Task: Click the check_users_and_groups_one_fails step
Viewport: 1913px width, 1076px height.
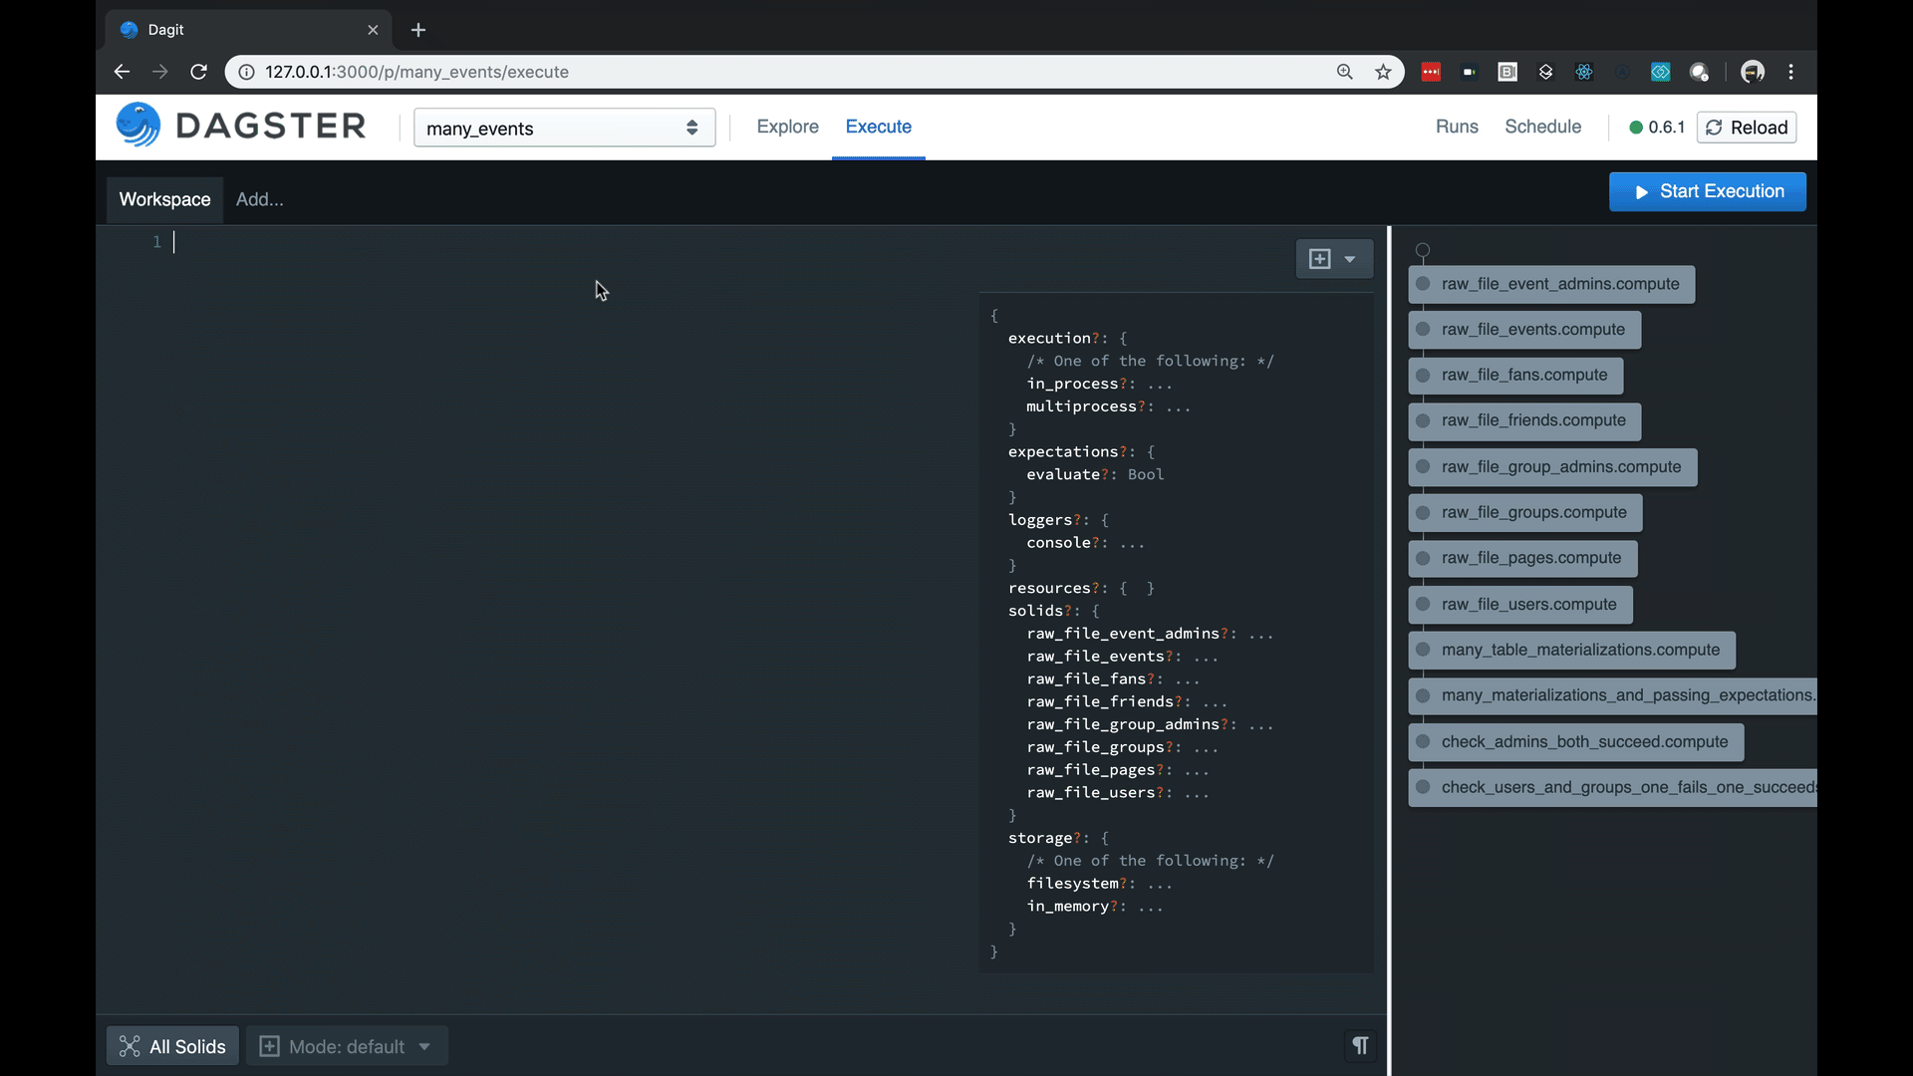Action: 1612,788
